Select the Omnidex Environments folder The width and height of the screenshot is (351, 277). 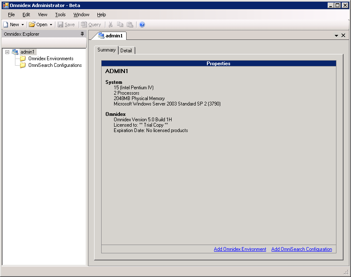pos(50,59)
